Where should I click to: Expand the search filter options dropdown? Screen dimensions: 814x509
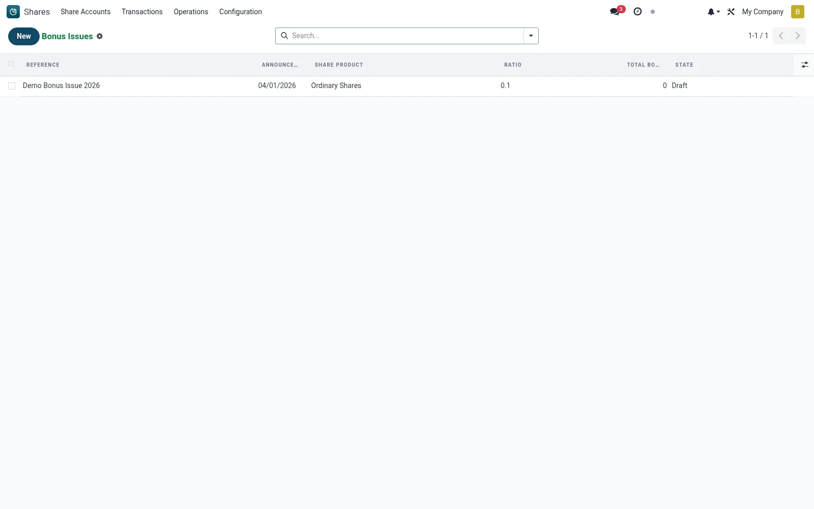531,36
